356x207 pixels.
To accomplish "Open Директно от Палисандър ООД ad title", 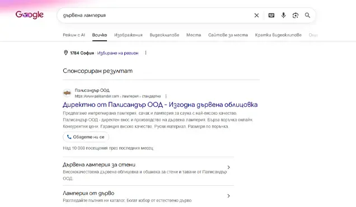I will (x=160, y=105).
